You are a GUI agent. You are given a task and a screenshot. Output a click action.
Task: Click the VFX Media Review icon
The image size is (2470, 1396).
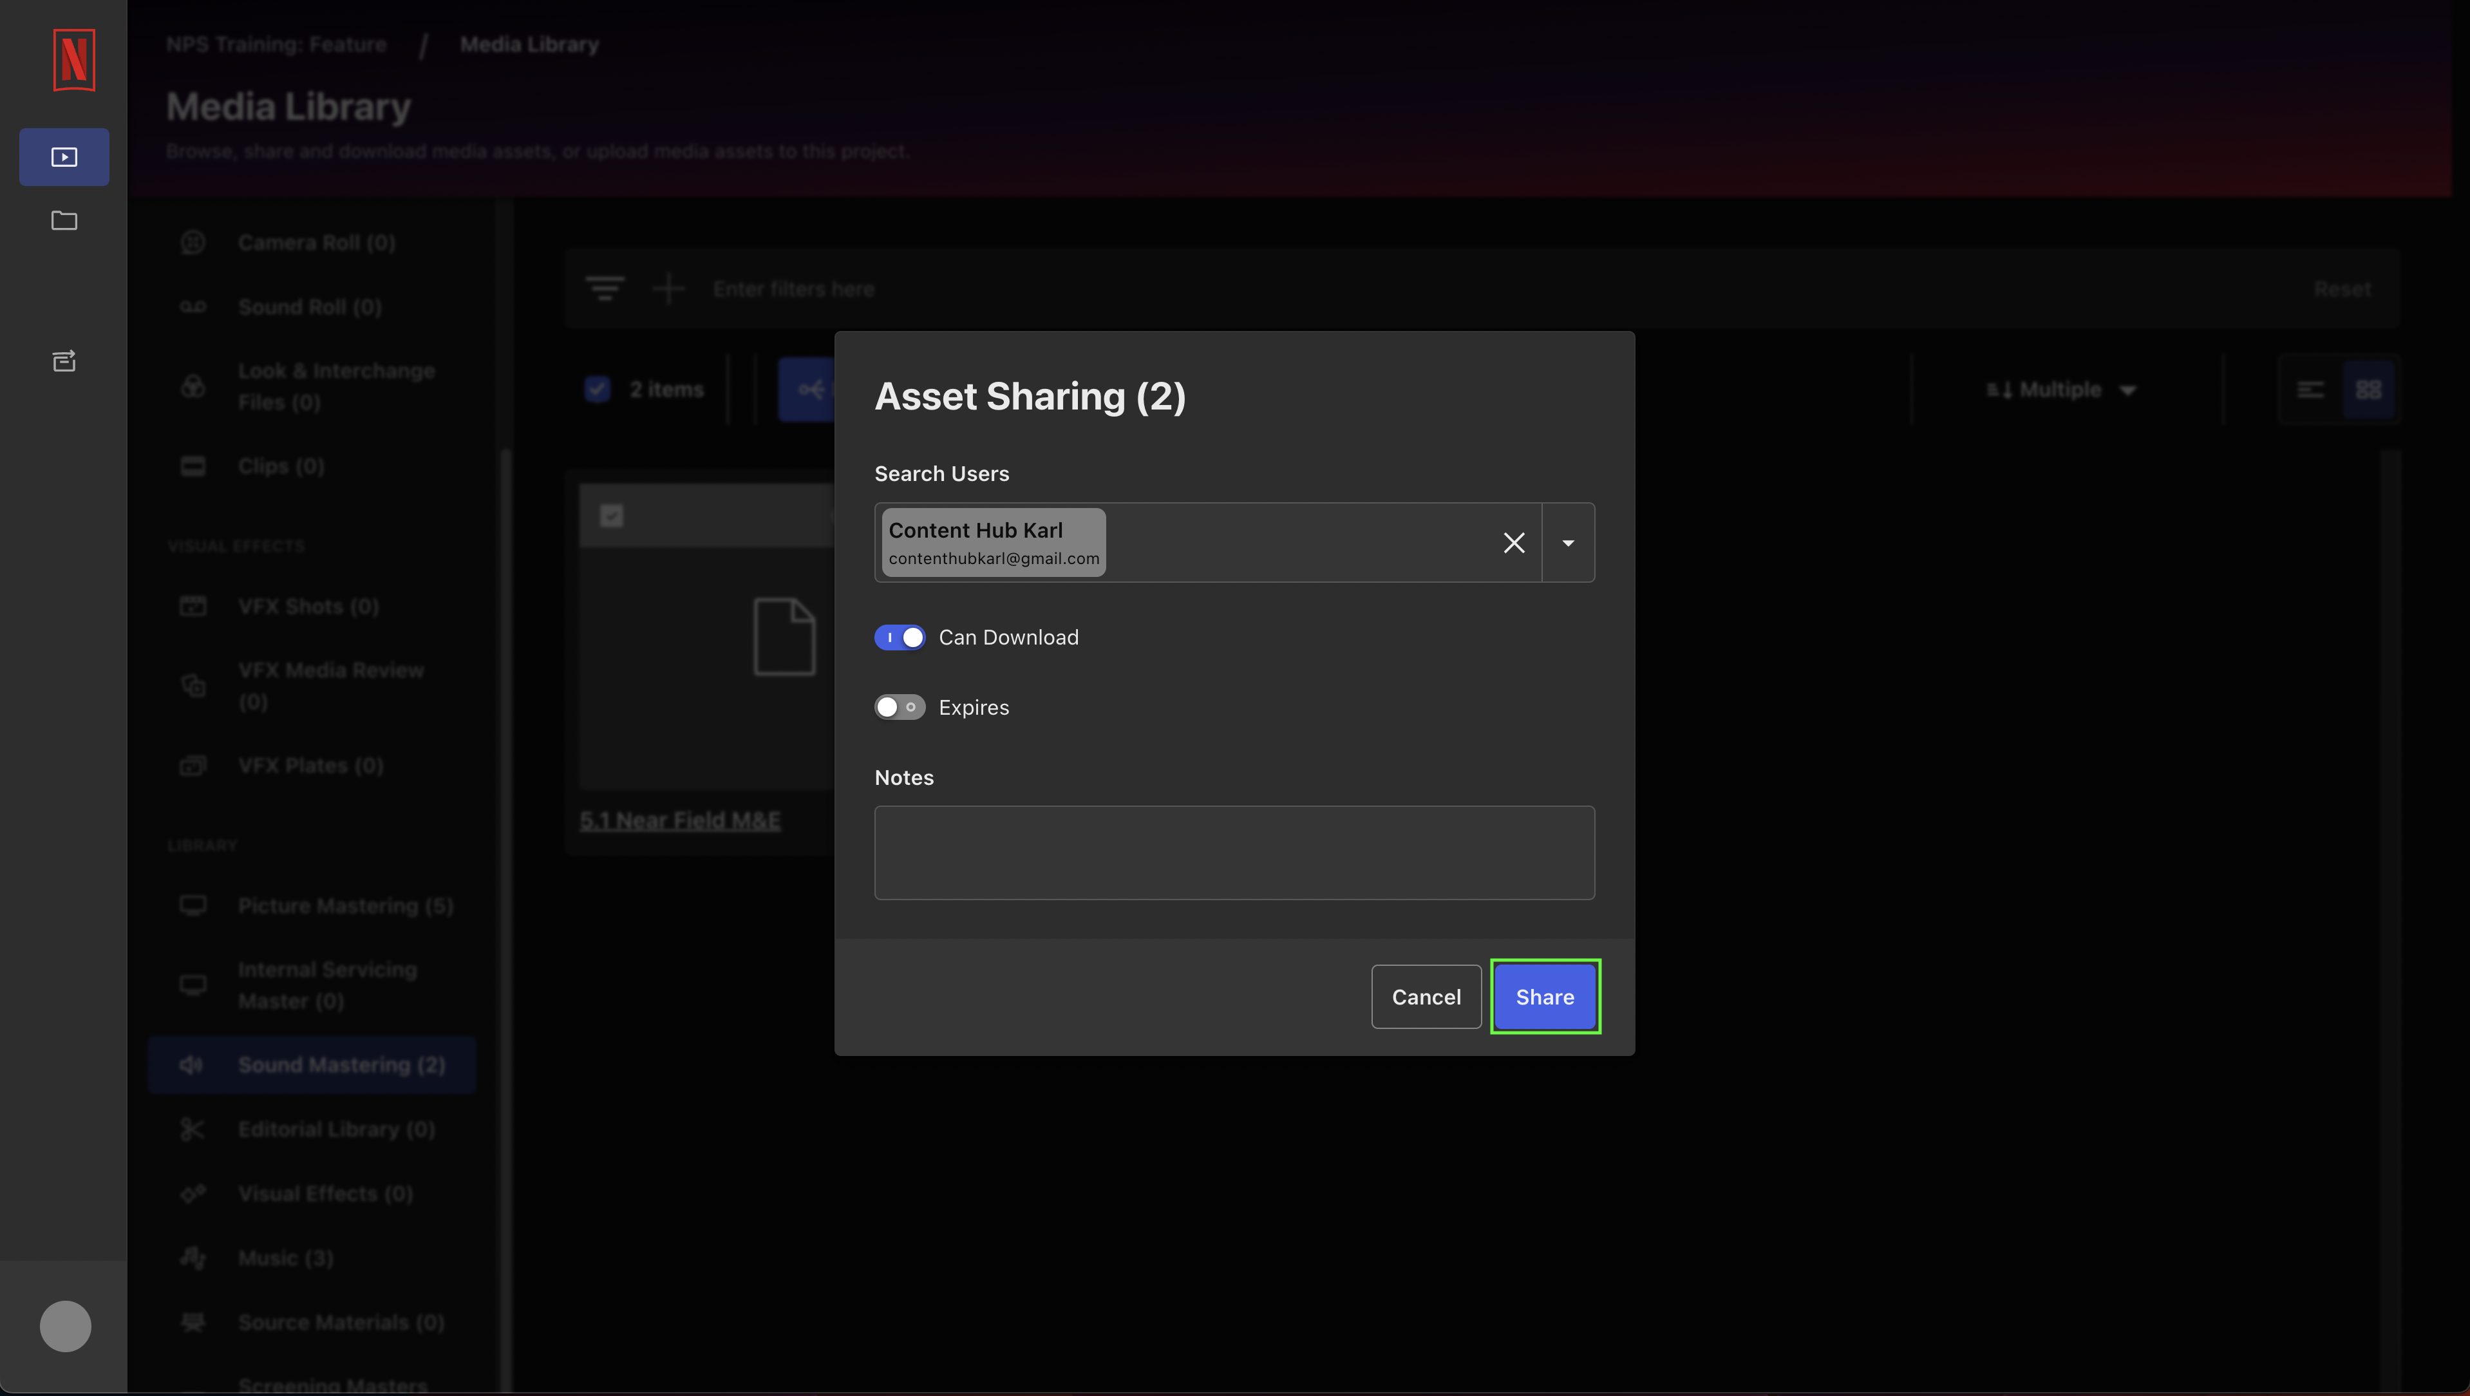pos(193,686)
